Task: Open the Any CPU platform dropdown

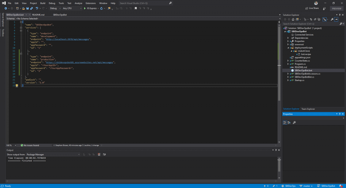Action: pos(72,8)
